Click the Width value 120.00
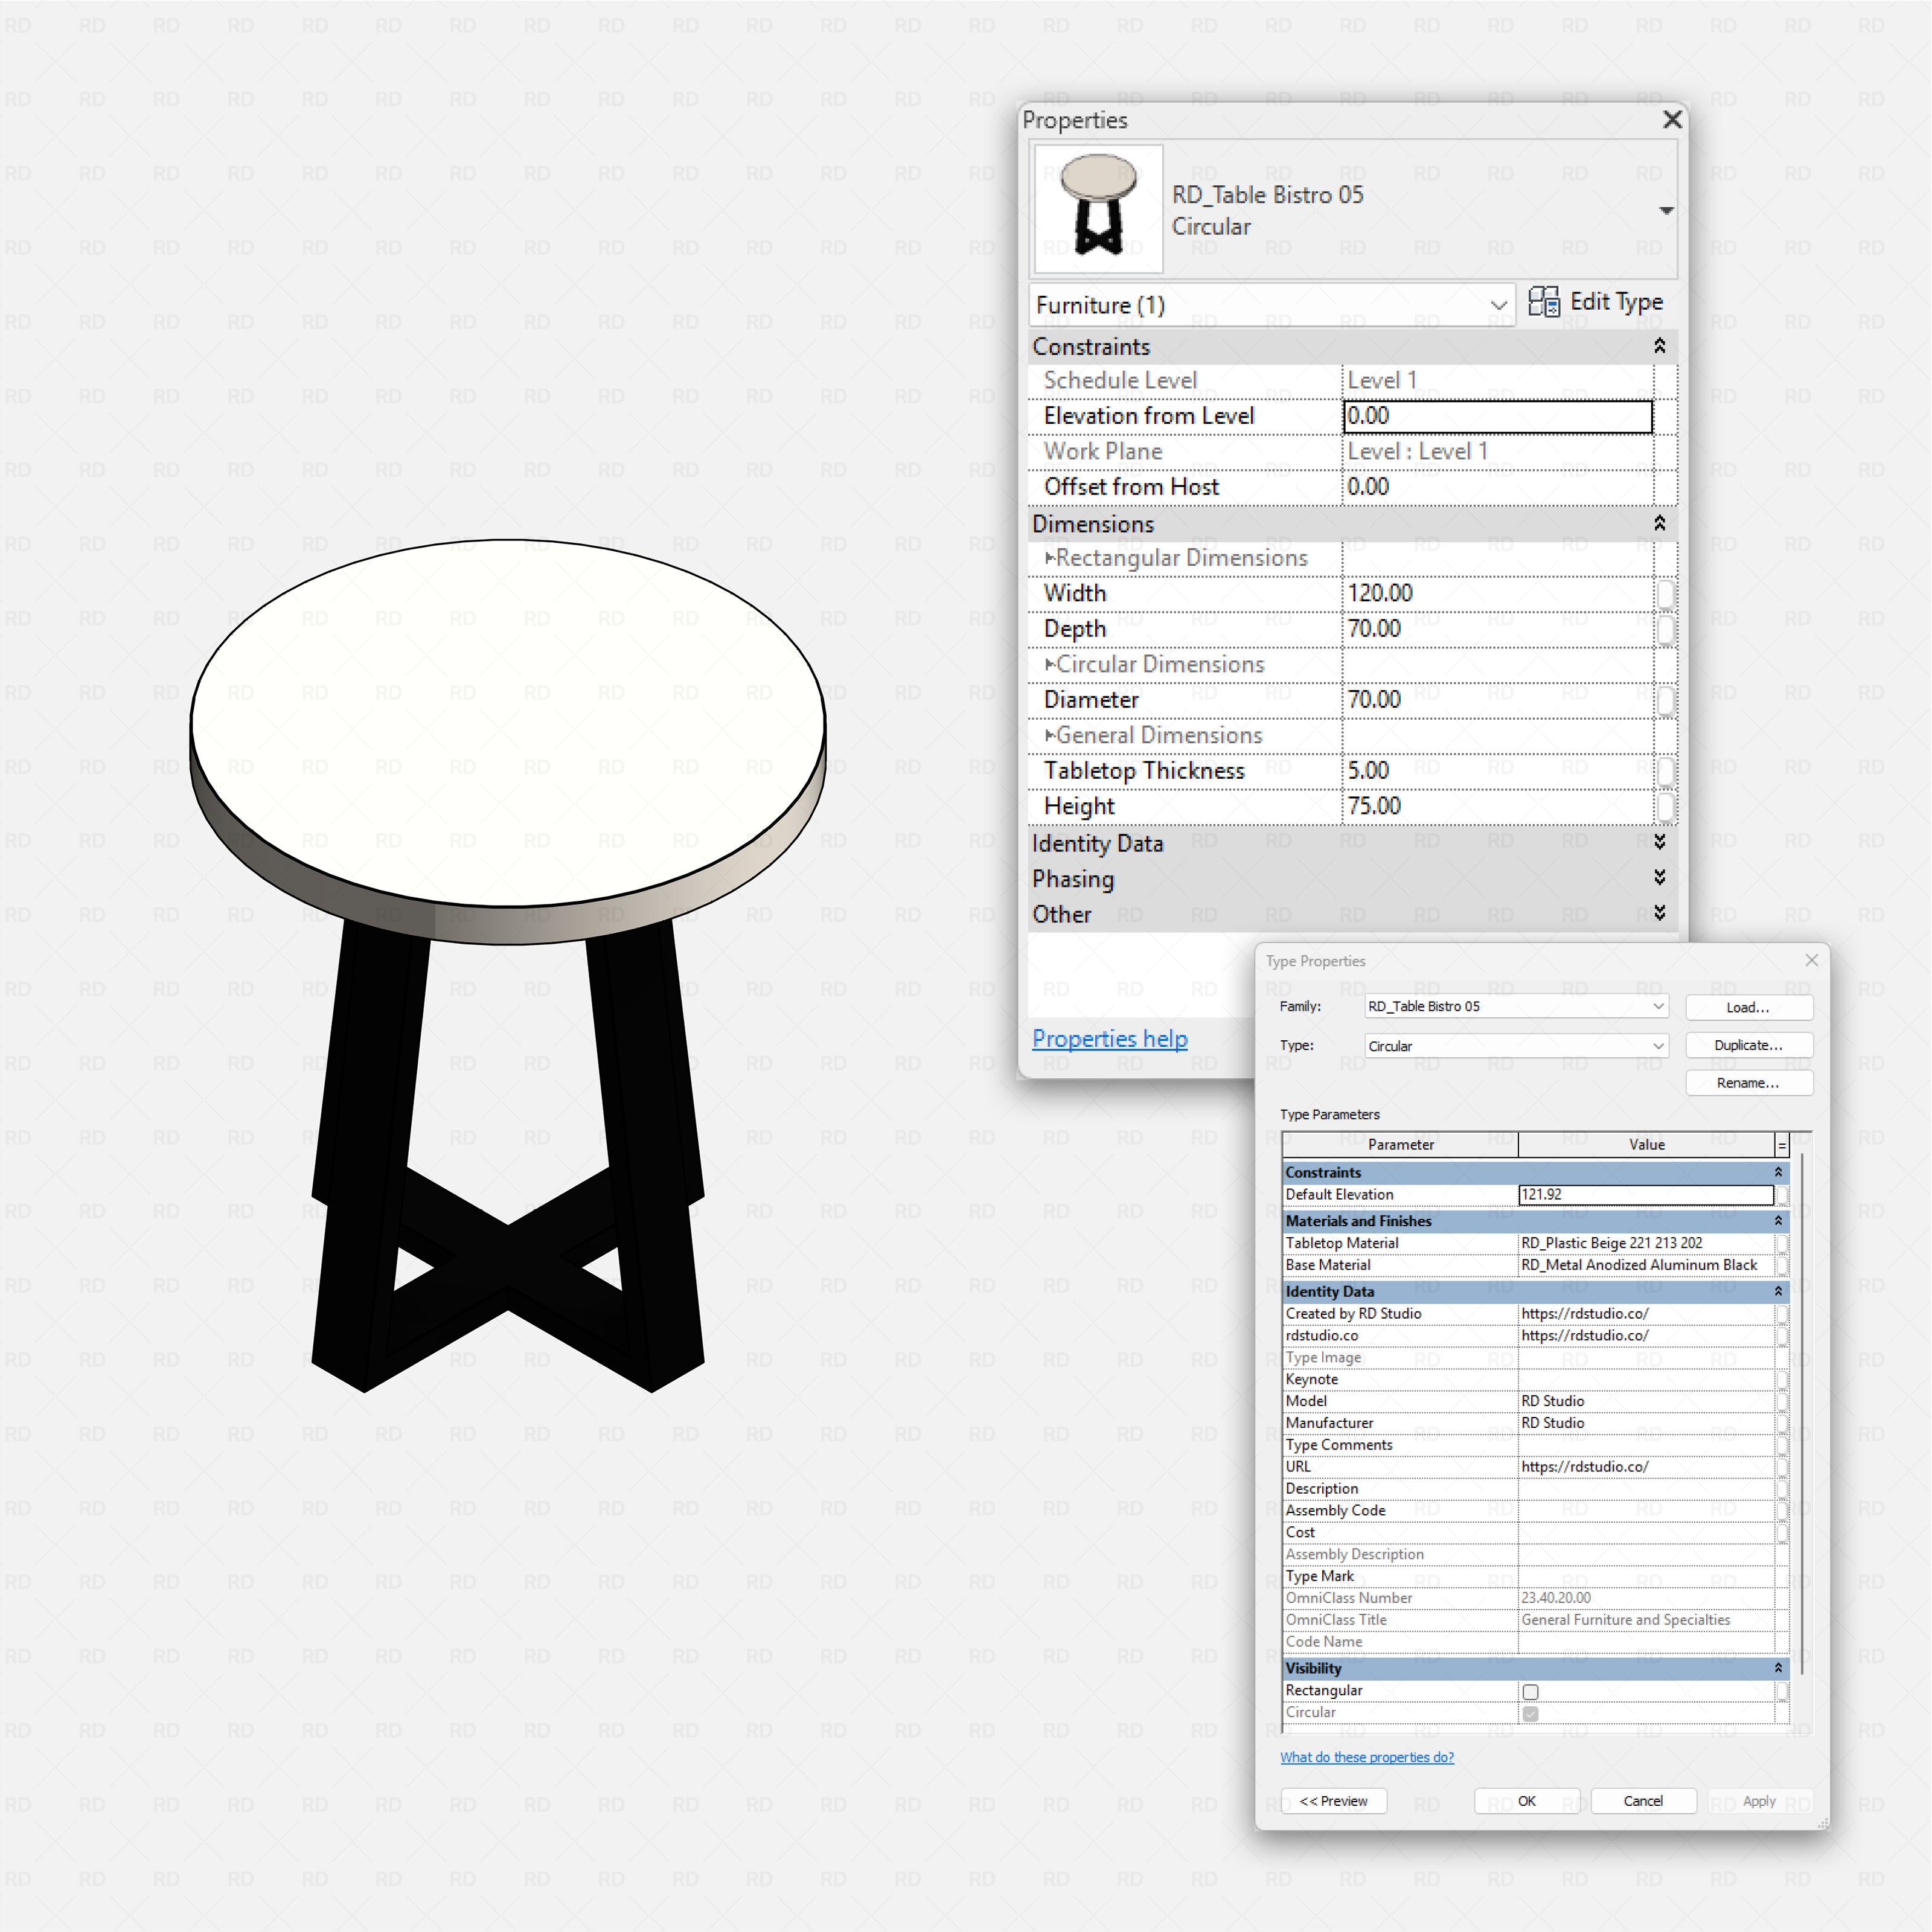 pyautogui.click(x=1497, y=593)
